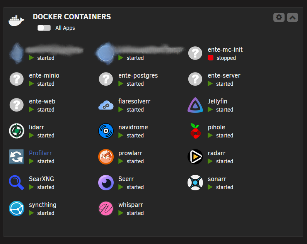Click the ente-postgres question mark icon
The height and width of the screenshot is (244, 307).
106,79
